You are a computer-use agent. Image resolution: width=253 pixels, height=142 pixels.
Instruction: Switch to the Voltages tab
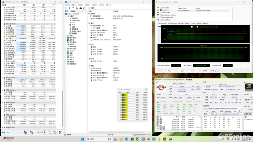click(x=181, y=23)
